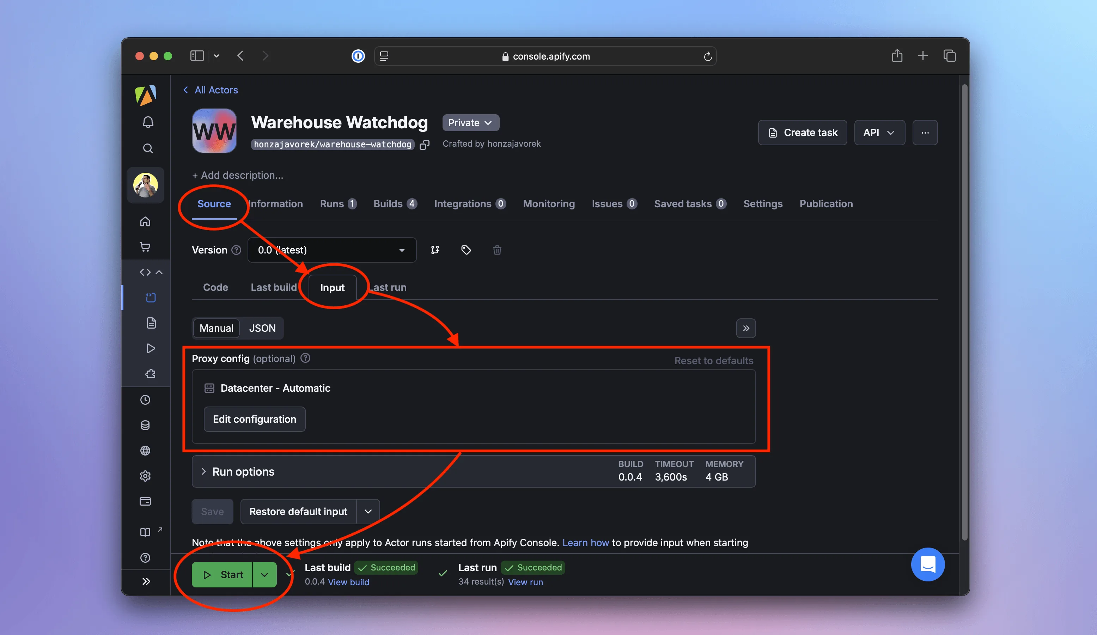Tag the version with the tag icon
Image resolution: width=1097 pixels, height=635 pixels.
[466, 250]
